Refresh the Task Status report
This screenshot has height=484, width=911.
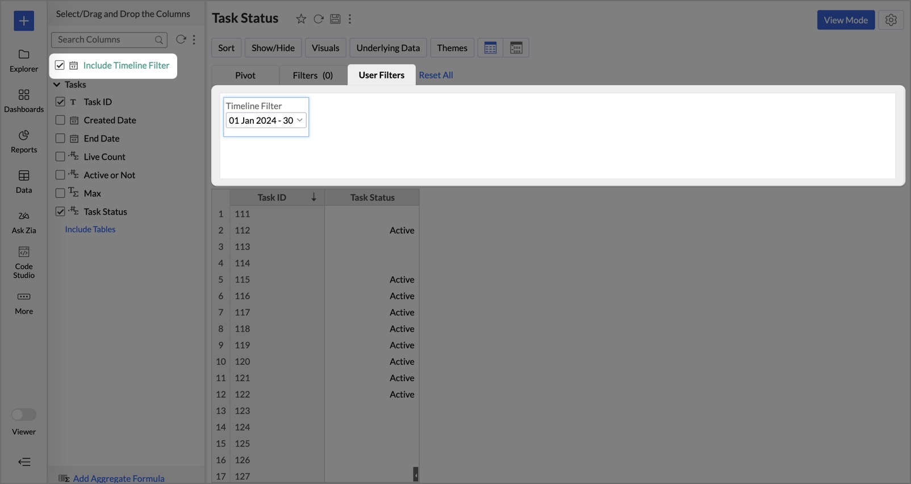(319, 19)
